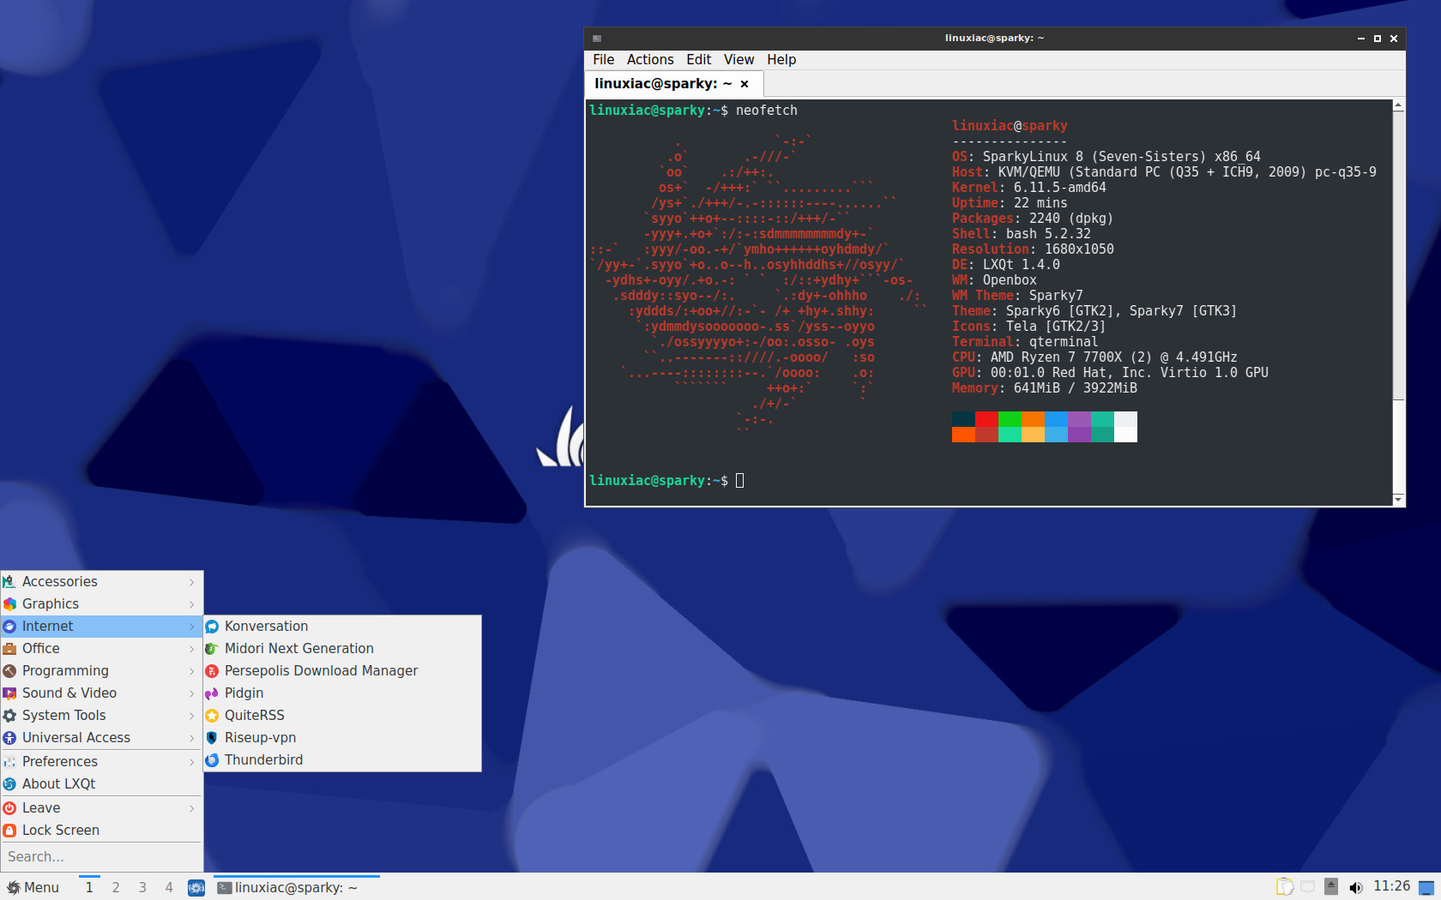Select the highlighted Internet category
This screenshot has height=900, width=1441.
(102, 627)
